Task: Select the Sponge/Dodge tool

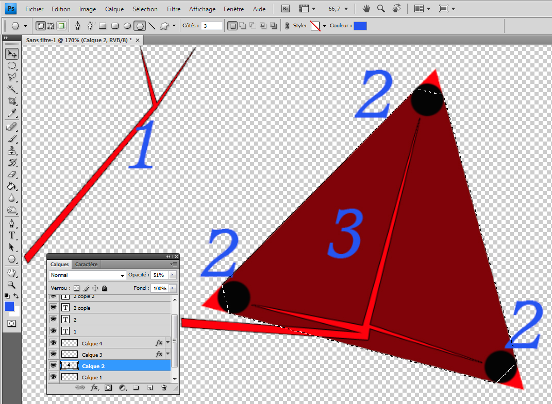Action: (x=12, y=210)
